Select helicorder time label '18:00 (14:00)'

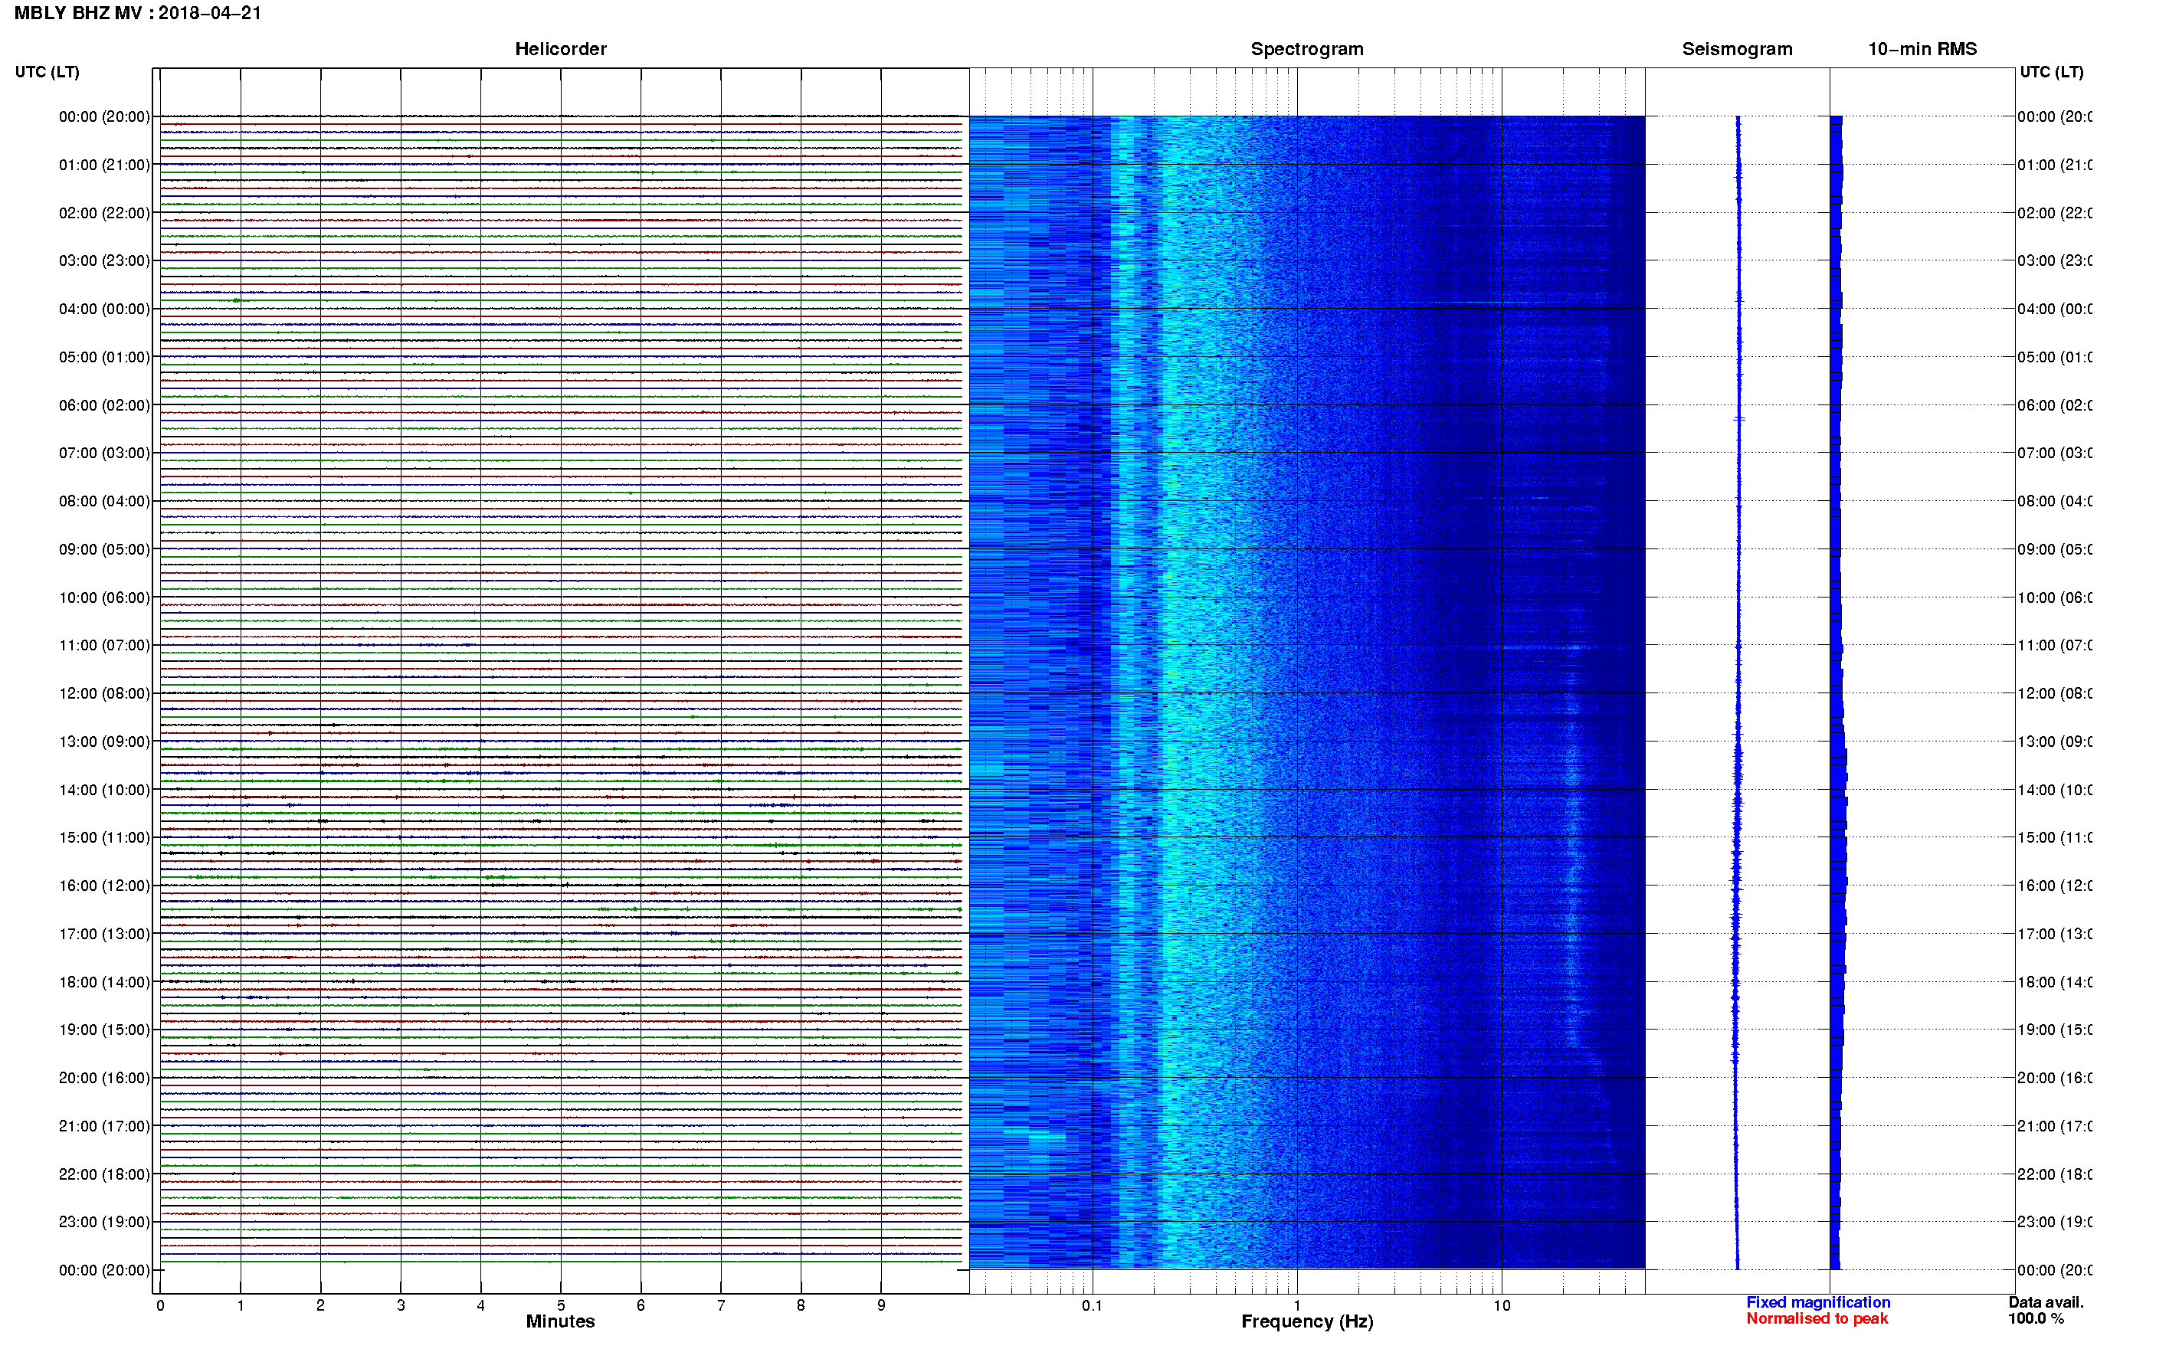104,983
